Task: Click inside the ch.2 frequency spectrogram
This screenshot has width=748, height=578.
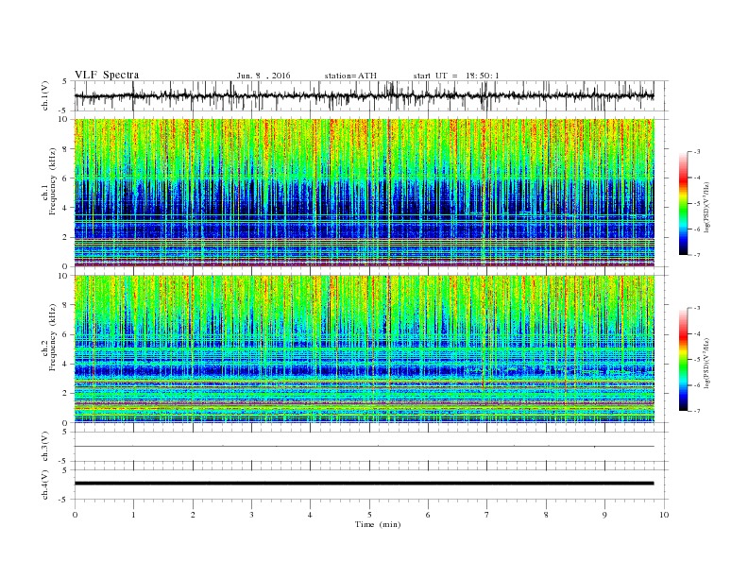Action: [364, 348]
